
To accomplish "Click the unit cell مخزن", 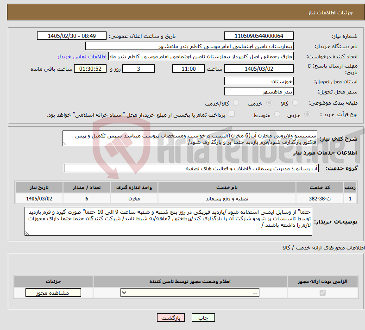I will click(x=134, y=199).
